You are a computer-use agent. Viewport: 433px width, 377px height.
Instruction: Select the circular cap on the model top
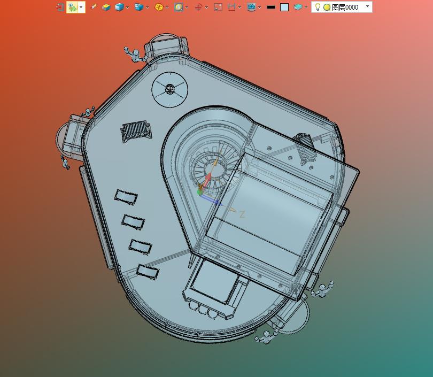tap(170, 89)
